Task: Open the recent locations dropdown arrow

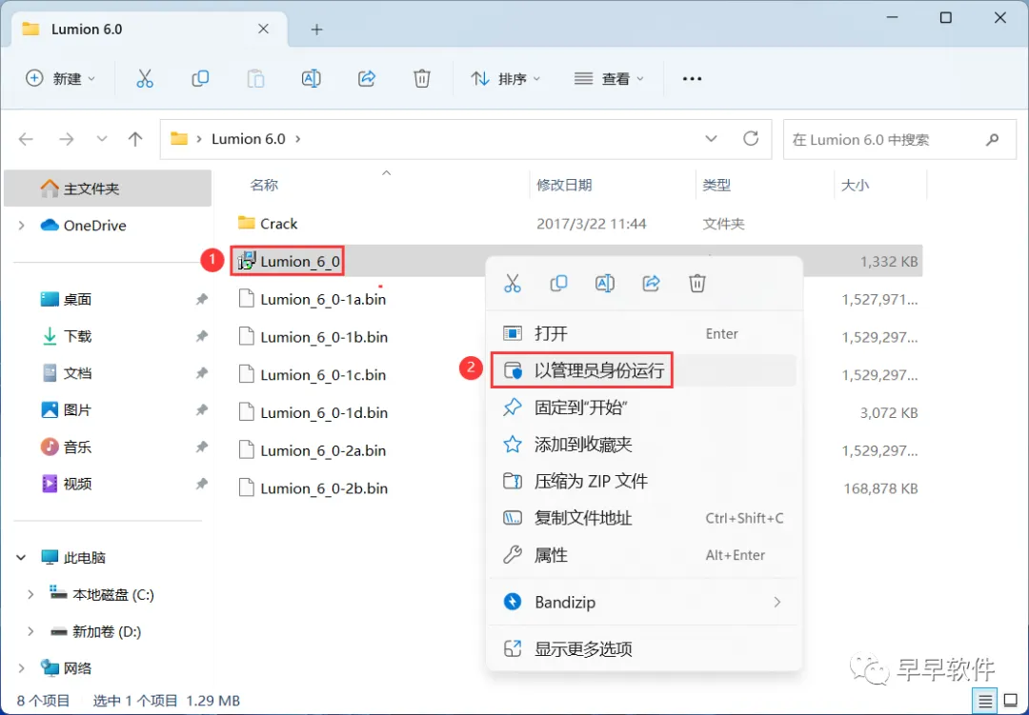Action: click(x=102, y=139)
